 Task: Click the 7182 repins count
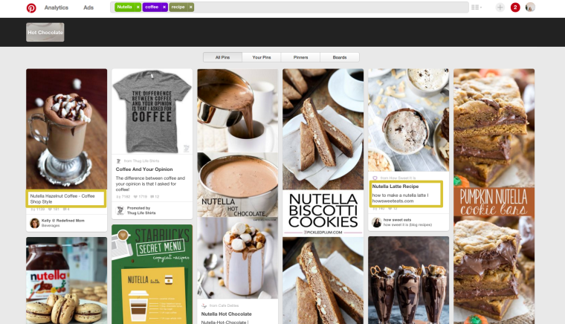(x=123, y=197)
